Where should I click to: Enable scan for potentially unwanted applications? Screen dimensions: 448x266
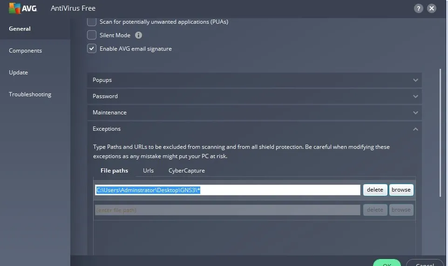[x=92, y=22]
